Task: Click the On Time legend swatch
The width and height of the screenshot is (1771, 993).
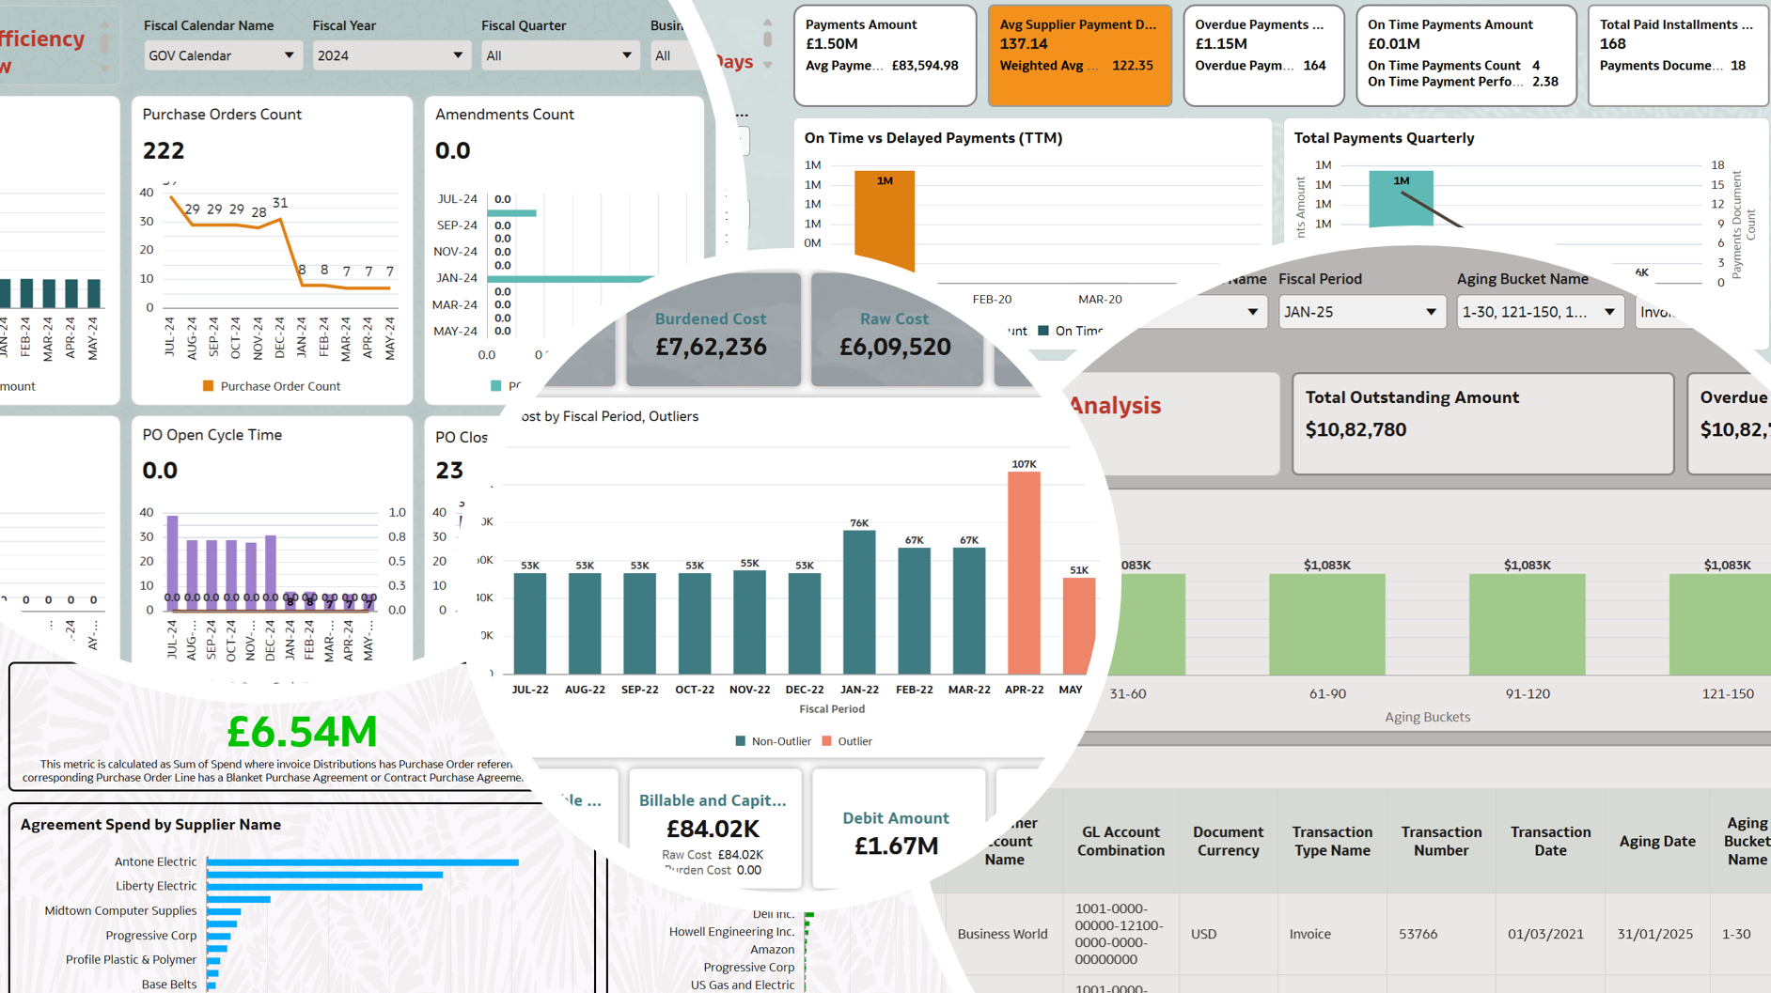Action: [x=1043, y=331]
